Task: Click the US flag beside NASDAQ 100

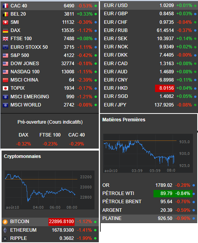Action: click(5, 72)
